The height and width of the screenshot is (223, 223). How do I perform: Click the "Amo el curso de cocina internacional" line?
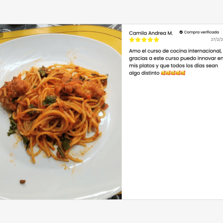click(x=175, y=51)
